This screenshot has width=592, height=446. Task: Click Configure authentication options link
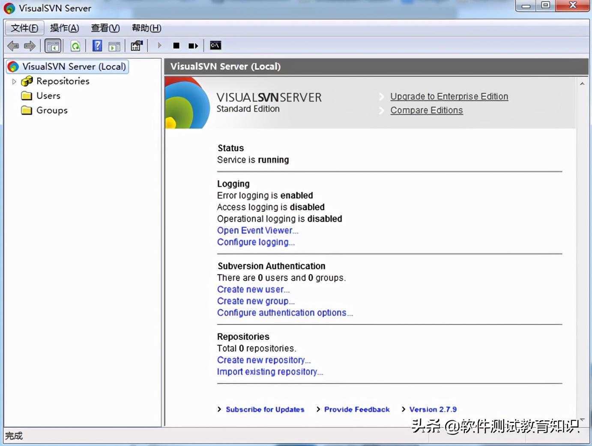click(x=285, y=313)
